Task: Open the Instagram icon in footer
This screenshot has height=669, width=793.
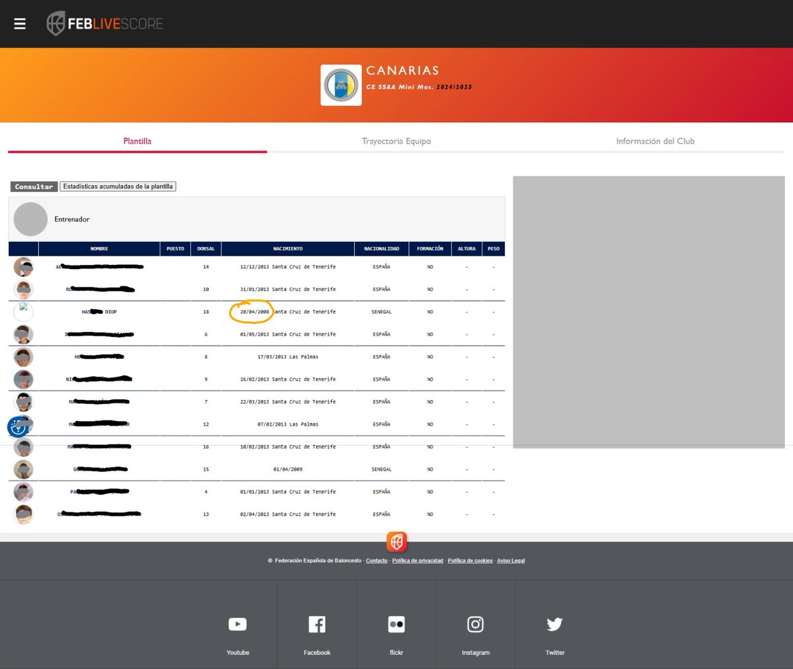Action: (475, 624)
